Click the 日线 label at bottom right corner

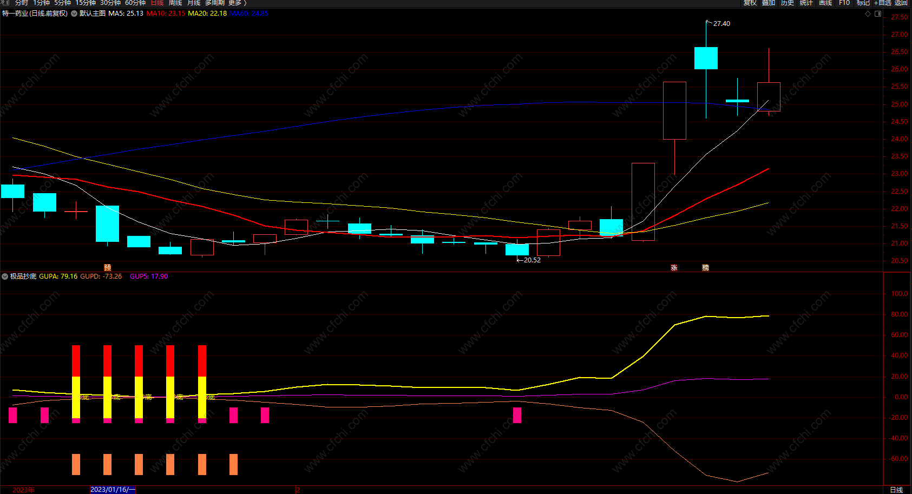(x=896, y=490)
